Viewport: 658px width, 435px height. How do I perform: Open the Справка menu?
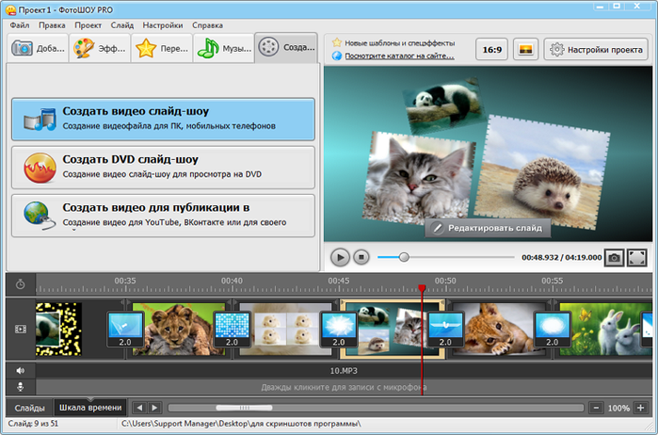pos(207,24)
